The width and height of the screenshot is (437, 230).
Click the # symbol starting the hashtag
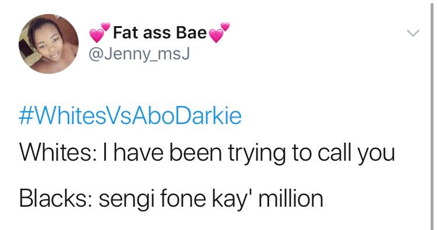click(x=26, y=116)
